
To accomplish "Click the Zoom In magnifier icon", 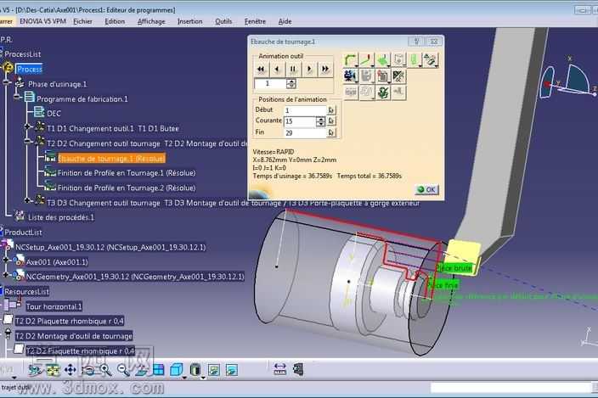I will pos(105,370).
